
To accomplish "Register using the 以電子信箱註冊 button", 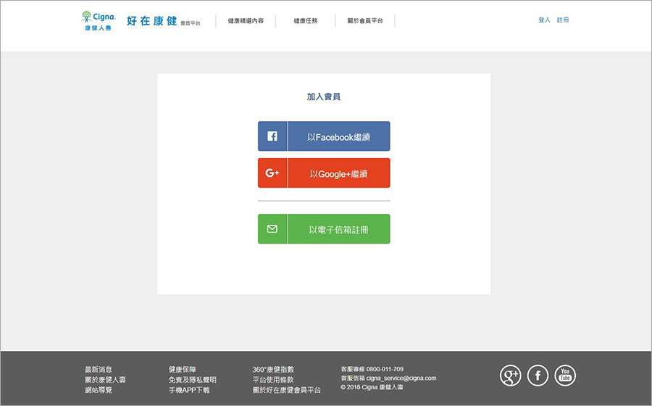I will pyautogui.click(x=324, y=229).
